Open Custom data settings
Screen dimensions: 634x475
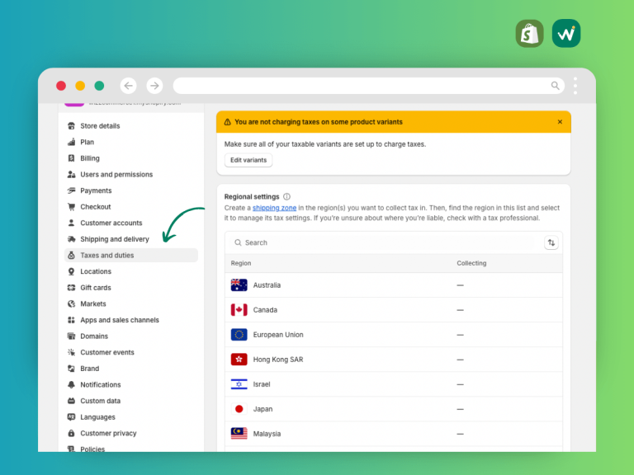pyautogui.click(x=131, y=401)
